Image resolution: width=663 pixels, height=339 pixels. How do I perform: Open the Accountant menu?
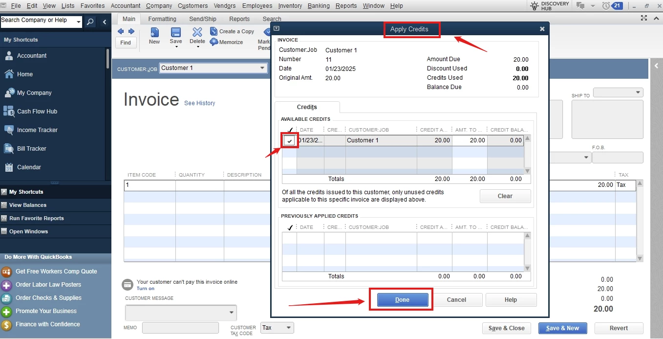click(x=126, y=6)
